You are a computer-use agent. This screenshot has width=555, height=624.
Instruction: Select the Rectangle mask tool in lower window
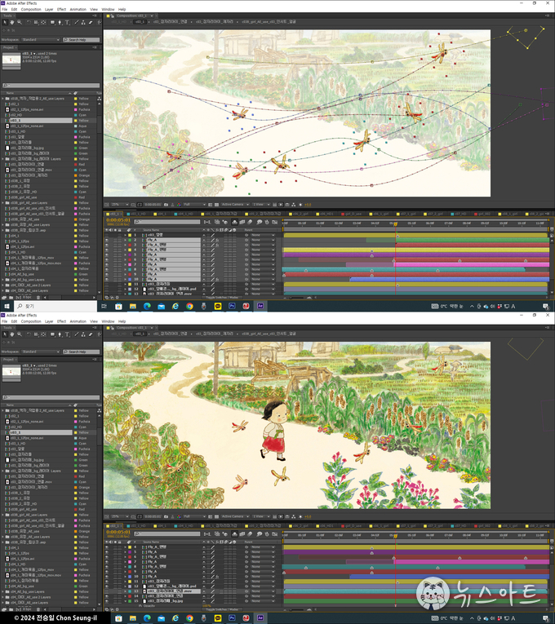click(x=52, y=334)
